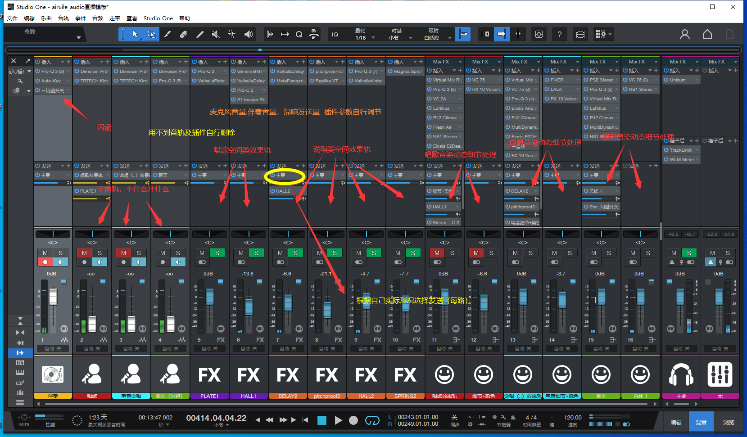The height and width of the screenshot is (437, 747).
Task: Click the singer icon of 唱歌 channel
Action: tap(92, 374)
